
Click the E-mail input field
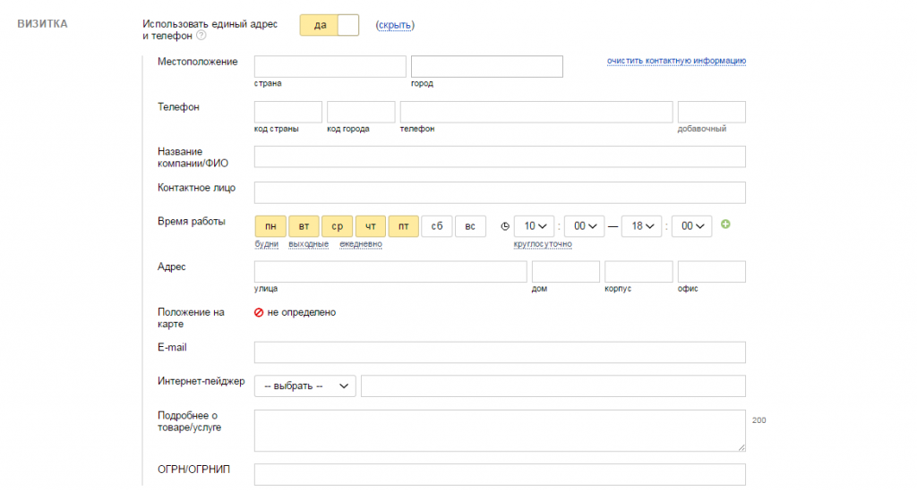point(500,352)
